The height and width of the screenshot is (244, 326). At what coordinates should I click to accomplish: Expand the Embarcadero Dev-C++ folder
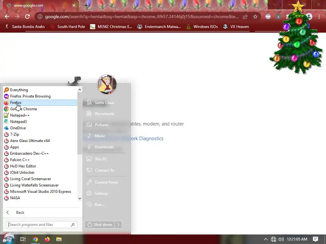pos(40,153)
